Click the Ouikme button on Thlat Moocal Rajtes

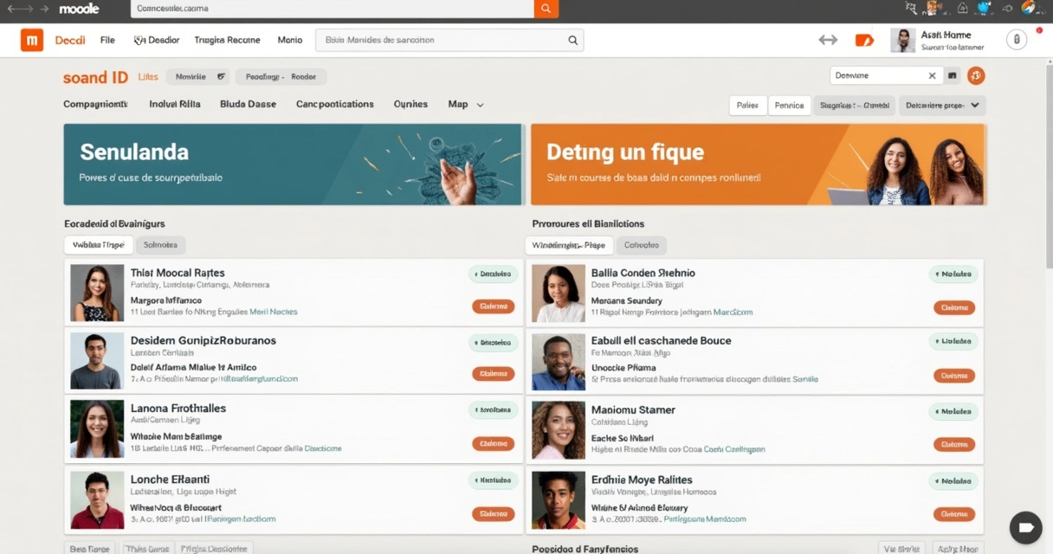point(493,306)
